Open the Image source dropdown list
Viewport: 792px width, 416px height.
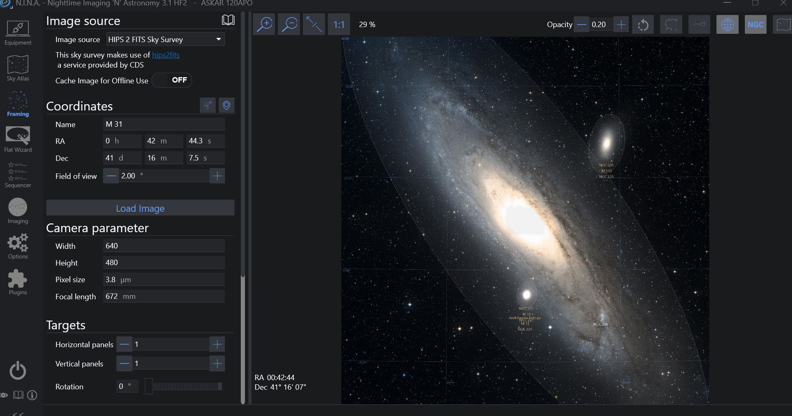coord(166,39)
